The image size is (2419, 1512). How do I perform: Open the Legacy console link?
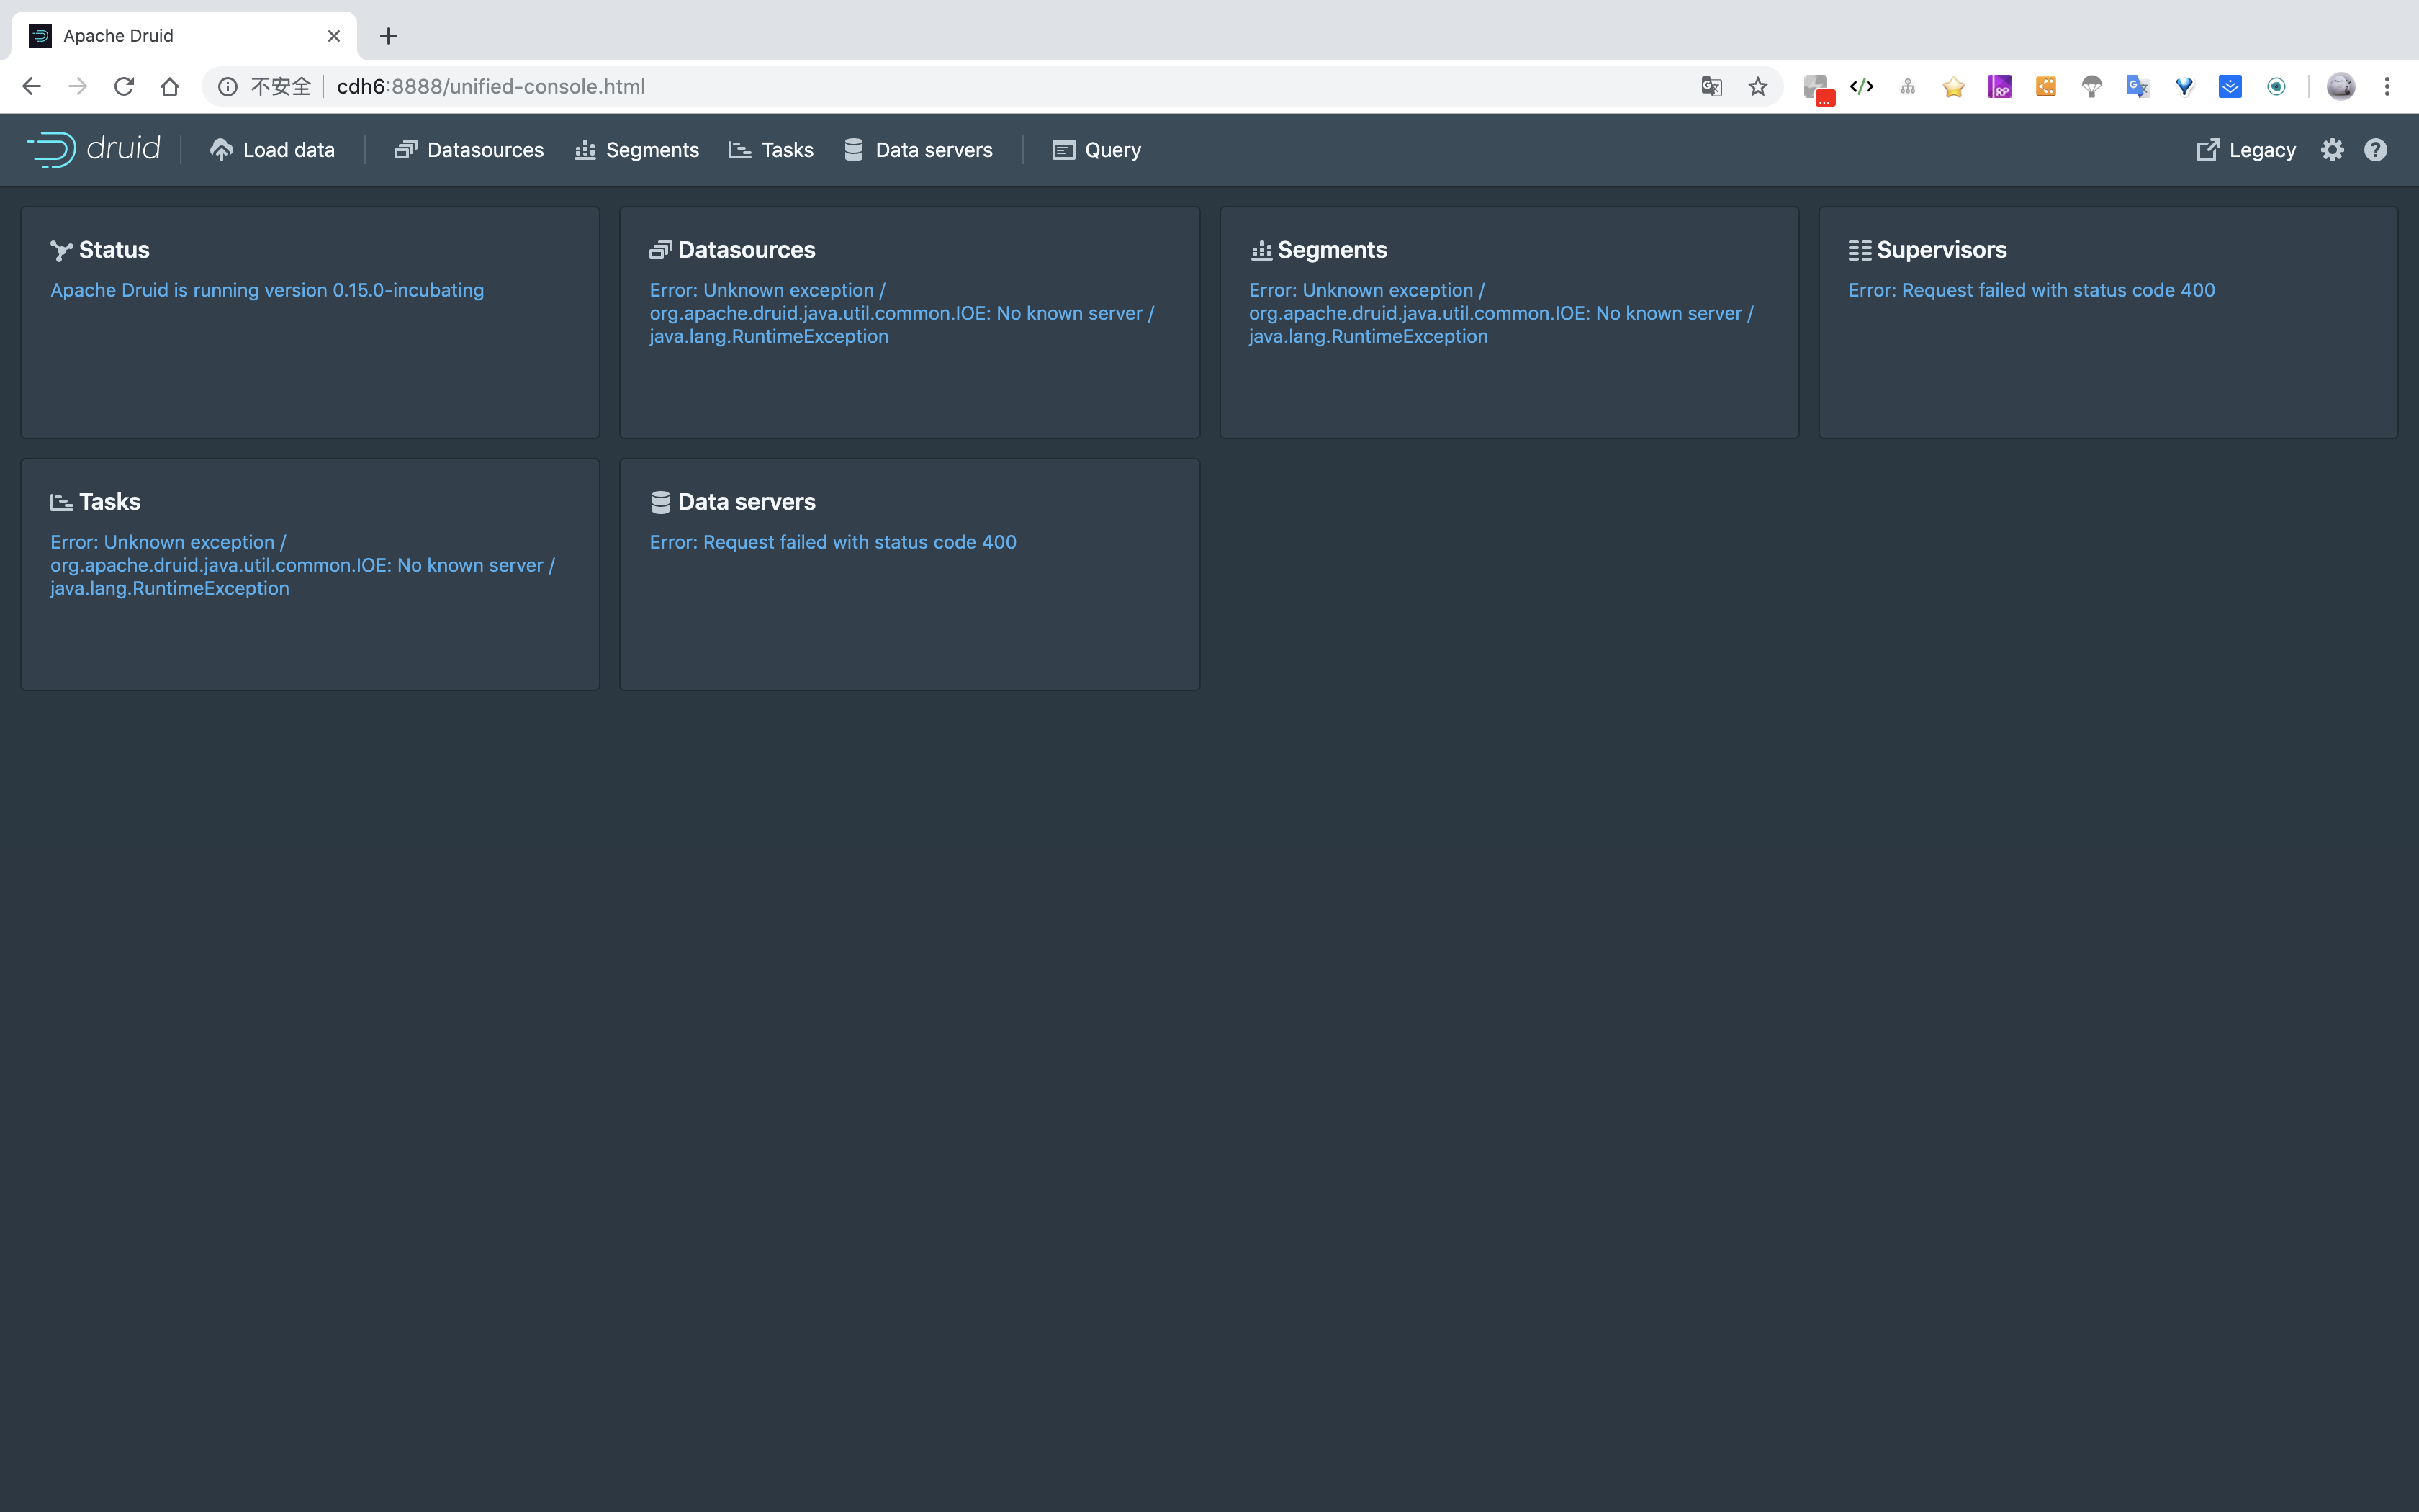pyautogui.click(x=2245, y=150)
